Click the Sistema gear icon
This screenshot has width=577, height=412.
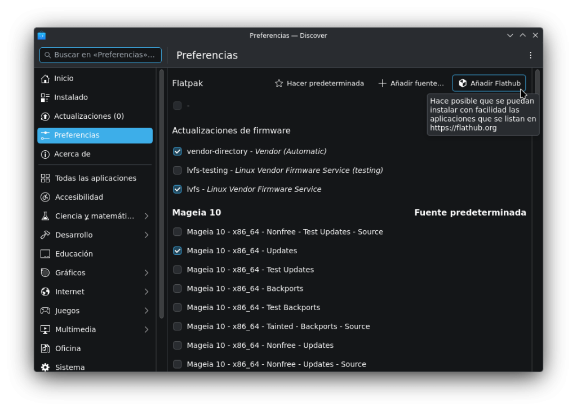point(45,367)
